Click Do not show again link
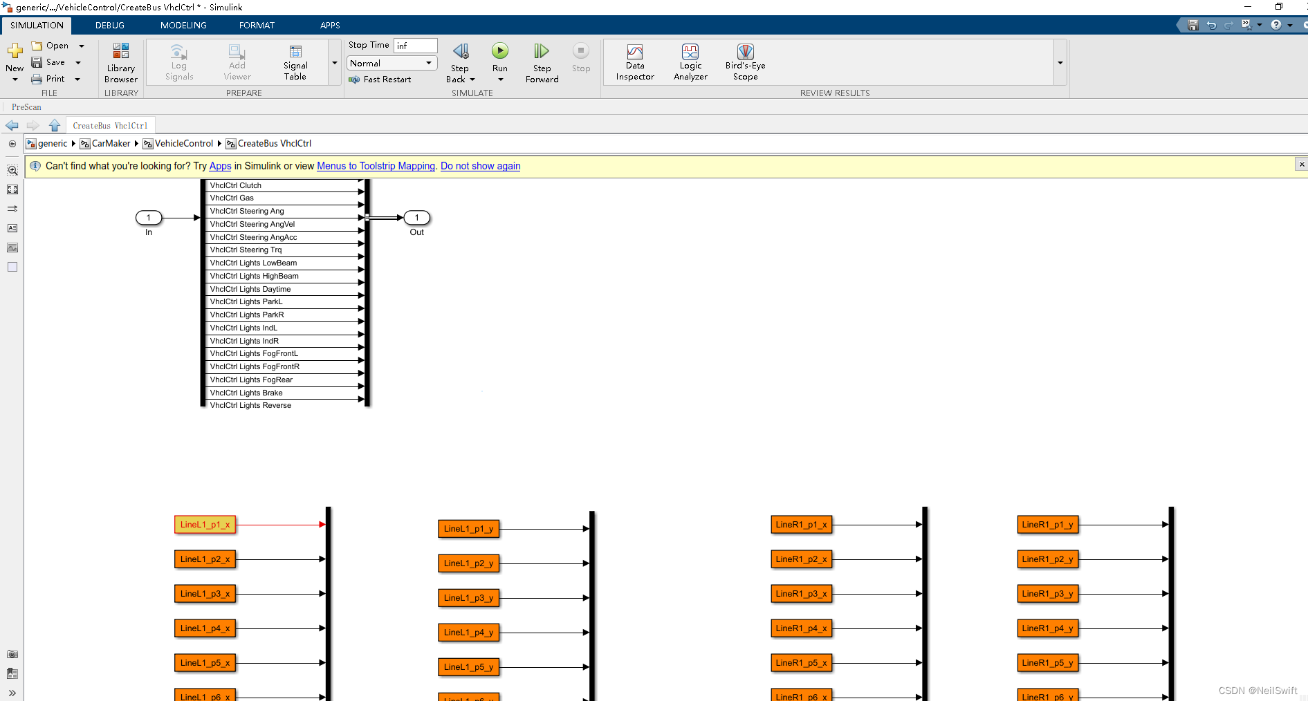 (x=480, y=166)
